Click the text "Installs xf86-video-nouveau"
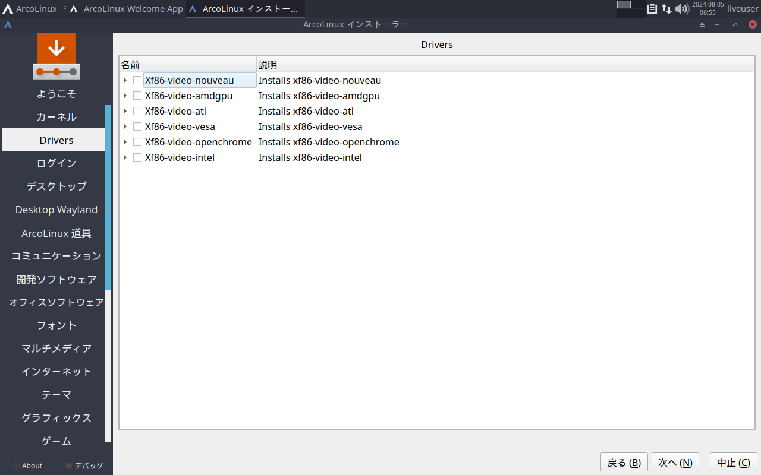Image resolution: width=761 pixels, height=475 pixels. [x=320, y=80]
